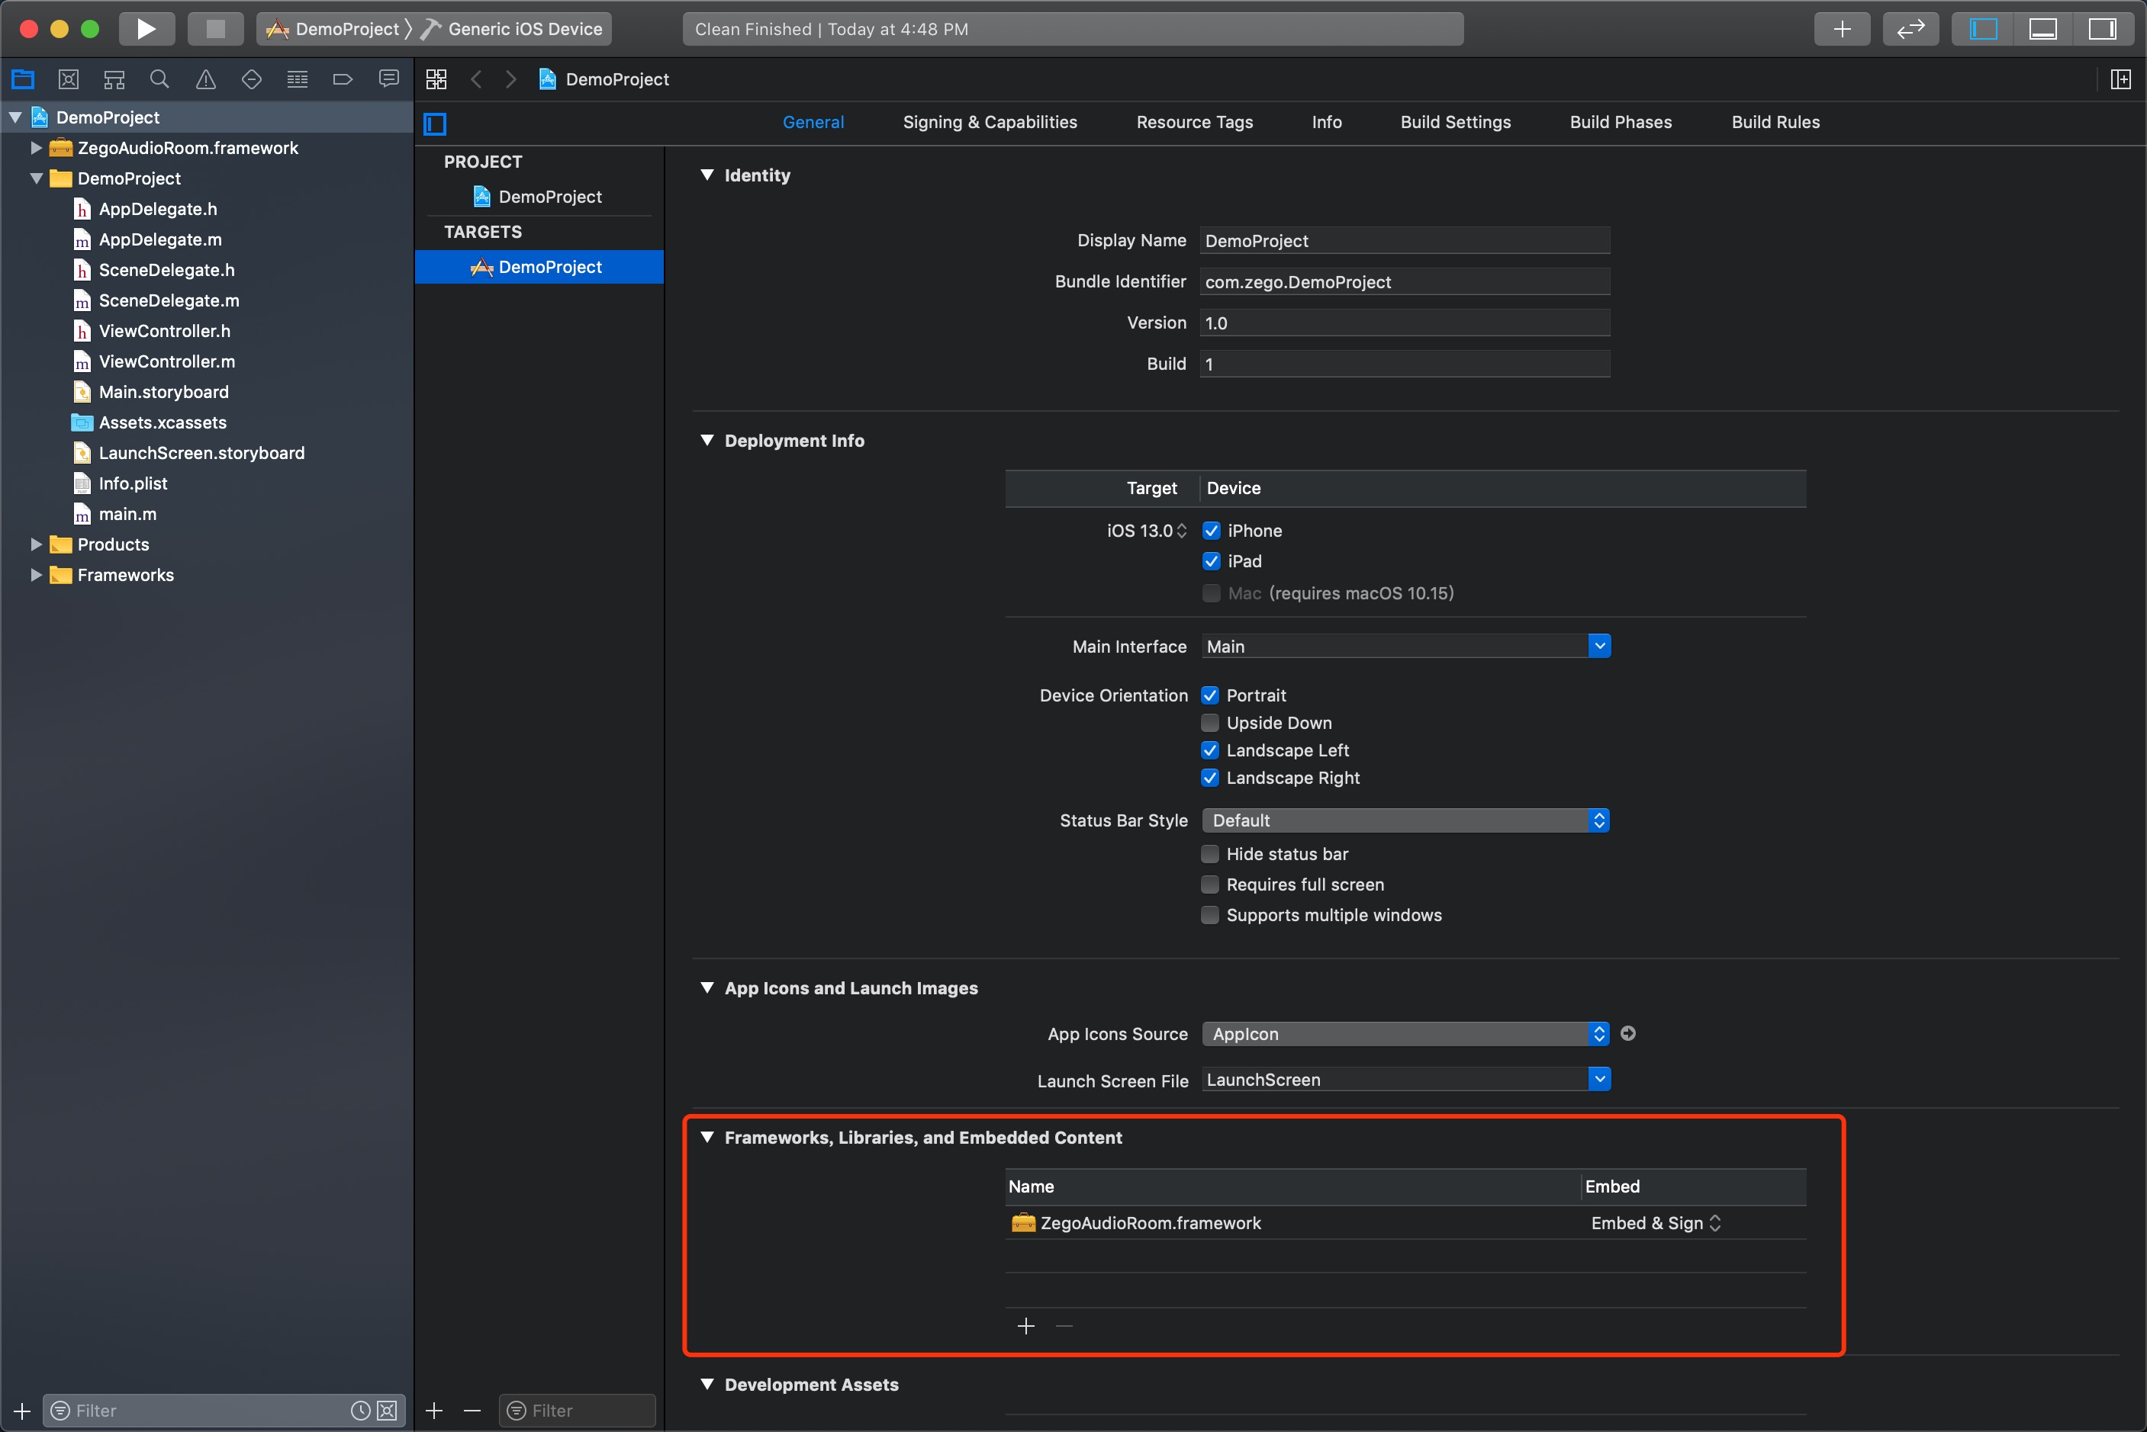
Task: Open the Status Bar Style dropdown
Action: [x=1405, y=820]
